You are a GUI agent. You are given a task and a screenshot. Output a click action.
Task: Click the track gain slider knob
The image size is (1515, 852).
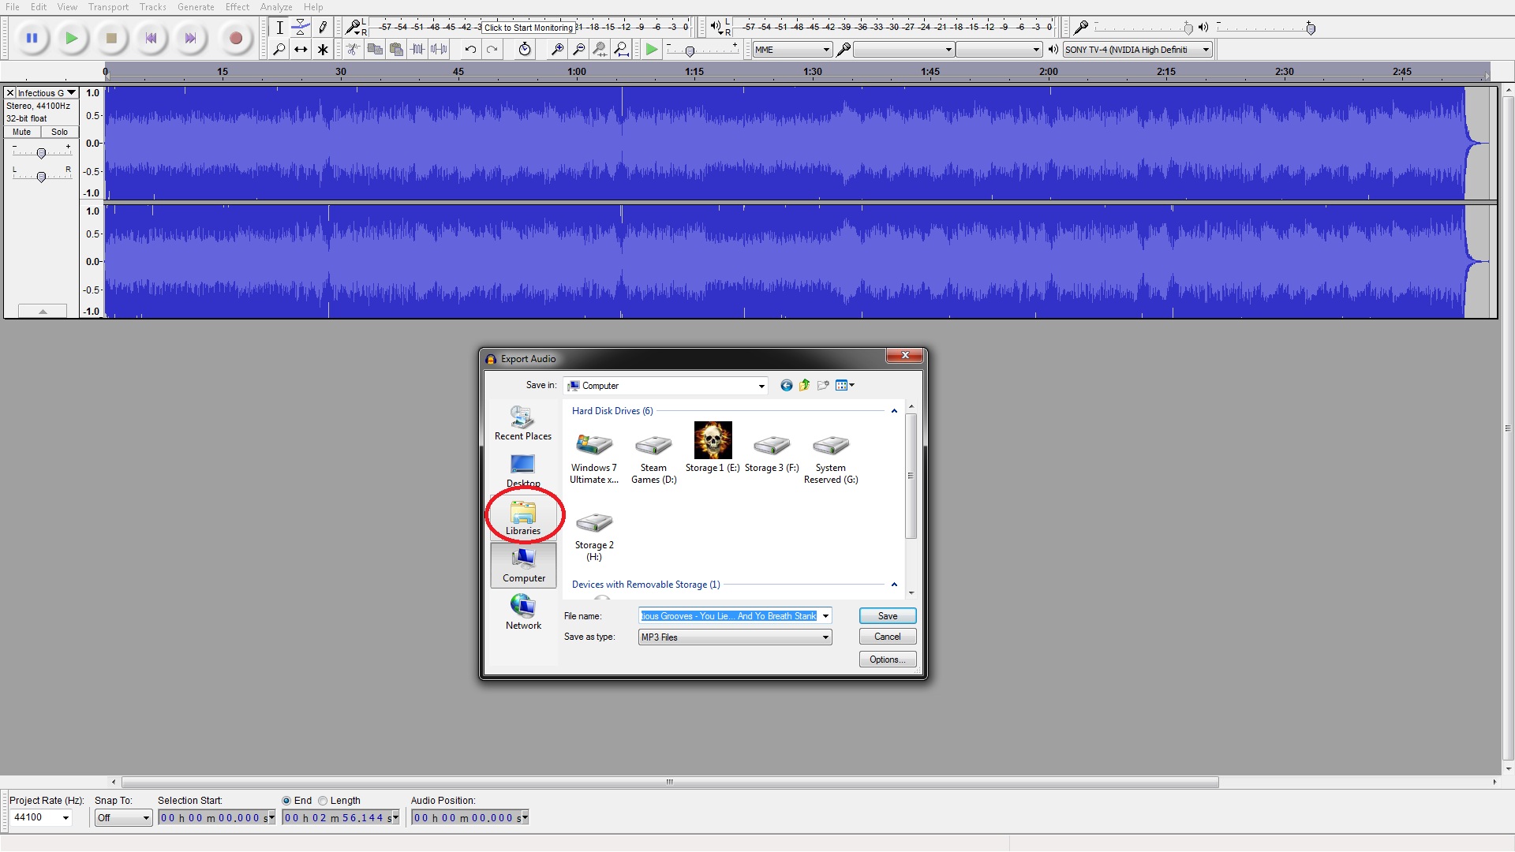point(41,154)
